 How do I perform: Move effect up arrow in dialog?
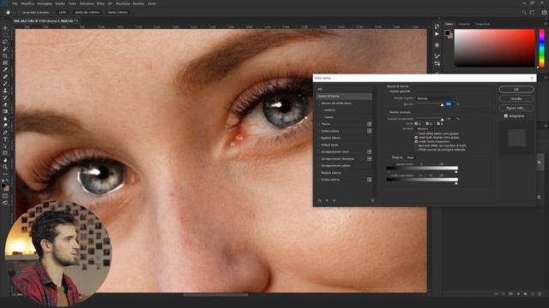point(327,200)
